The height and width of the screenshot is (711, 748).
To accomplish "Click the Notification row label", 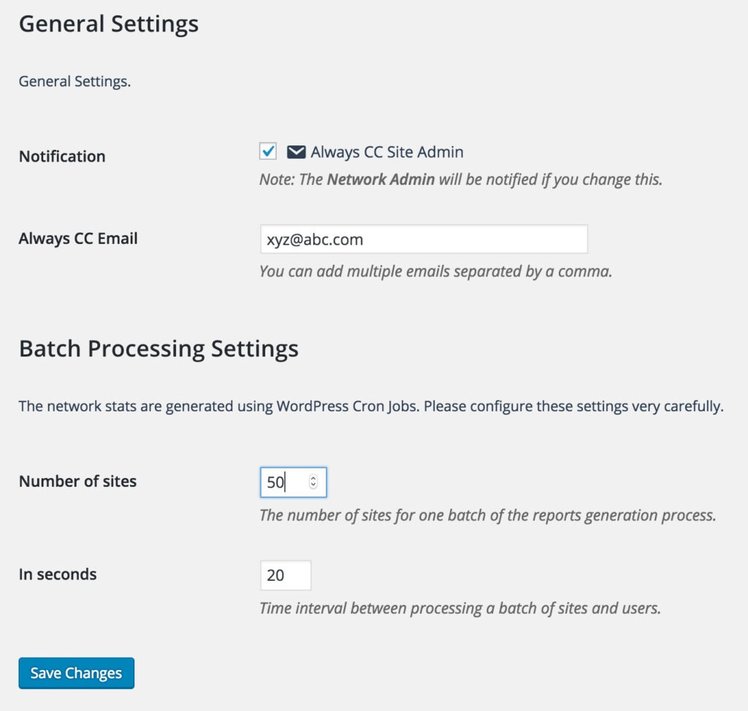I will pos(62,156).
